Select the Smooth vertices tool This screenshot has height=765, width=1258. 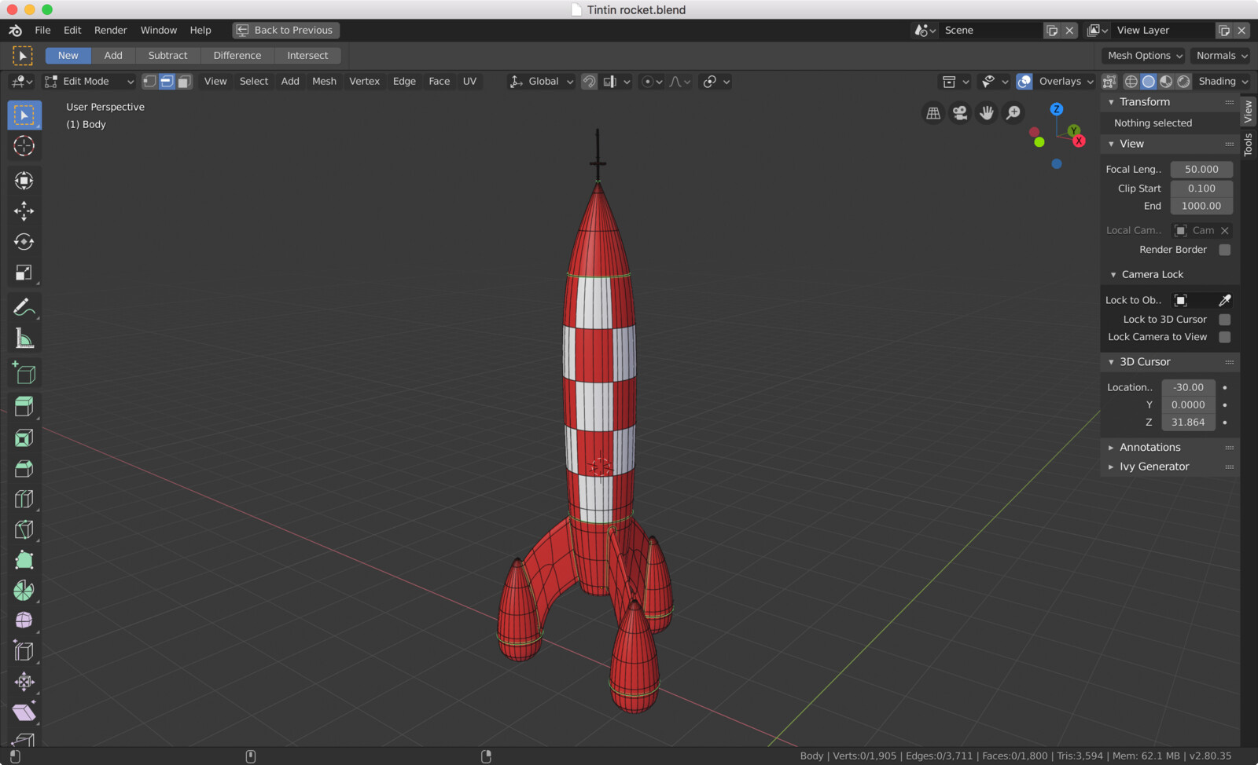click(x=24, y=620)
